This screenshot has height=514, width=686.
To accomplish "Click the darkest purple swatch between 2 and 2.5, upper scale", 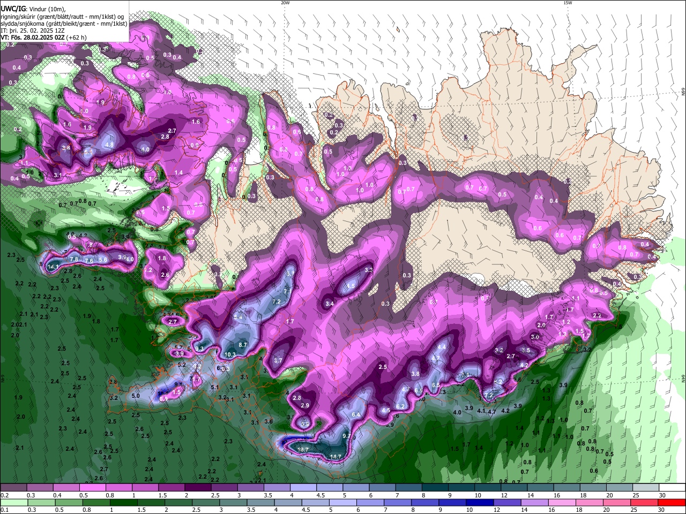I will pyautogui.click(x=198, y=488).
